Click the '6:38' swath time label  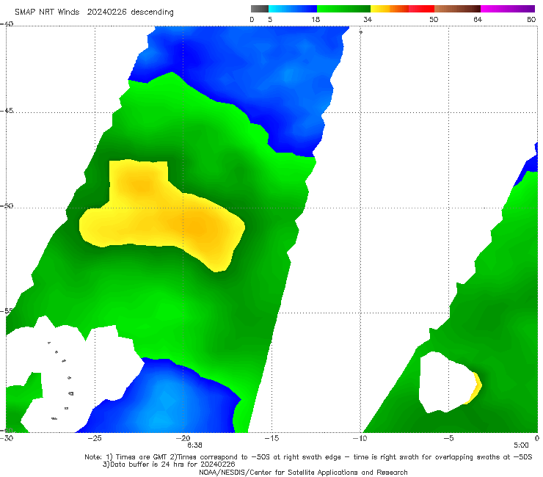pyautogui.click(x=194, y=445)
